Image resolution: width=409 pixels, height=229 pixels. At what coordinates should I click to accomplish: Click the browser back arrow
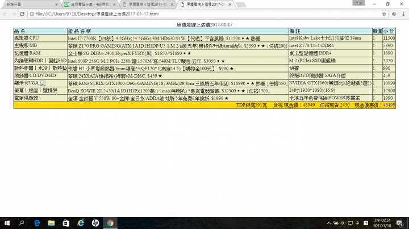point(6,14)
